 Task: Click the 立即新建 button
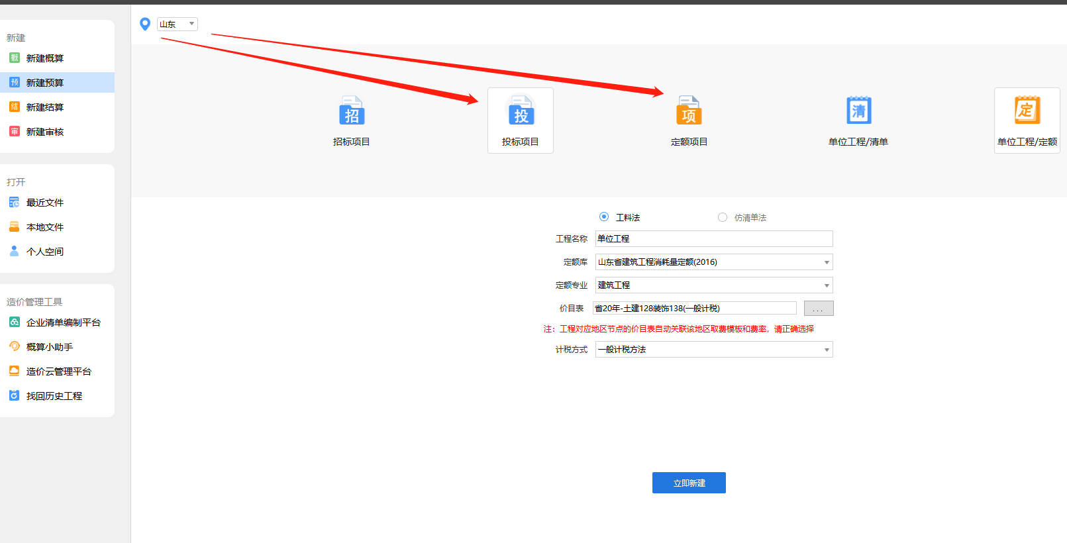[689, 483]
